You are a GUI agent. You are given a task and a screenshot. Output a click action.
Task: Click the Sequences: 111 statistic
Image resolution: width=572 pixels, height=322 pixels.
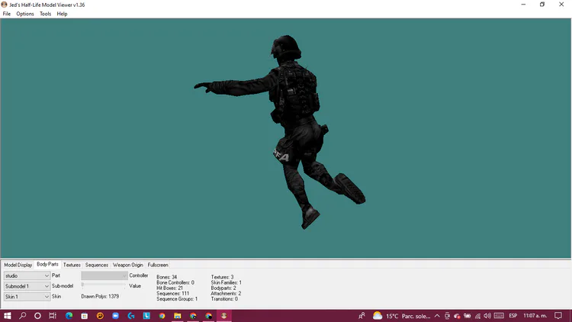tap(172, 294)
